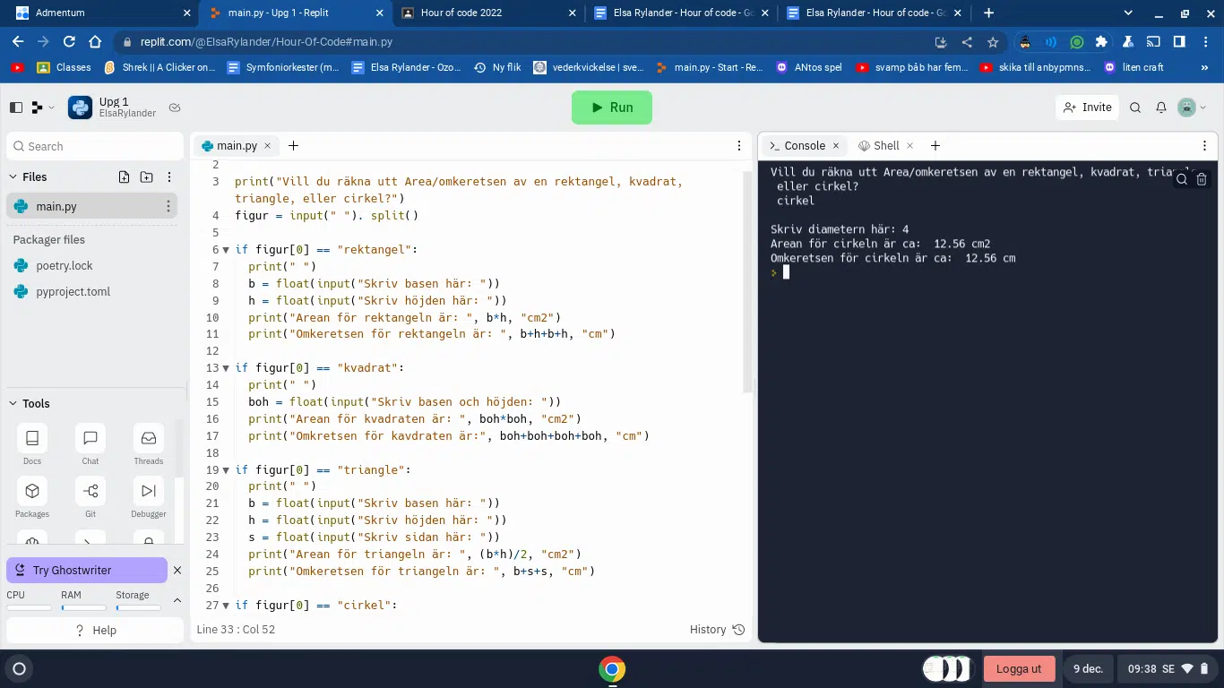
Task: Fold the rektangel if block on line 6
Action: [226, 250]
